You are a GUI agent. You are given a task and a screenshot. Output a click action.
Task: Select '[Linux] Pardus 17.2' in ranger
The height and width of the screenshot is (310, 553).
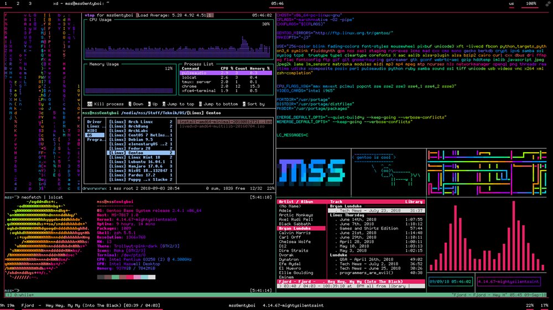tap(140, 175)
